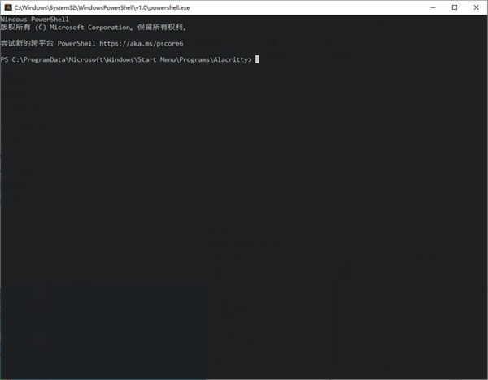The height and width of the screenshot is (380, 488).
Task: Click the Alacritty icon in the title bar
Action: (x=6, y=7)
